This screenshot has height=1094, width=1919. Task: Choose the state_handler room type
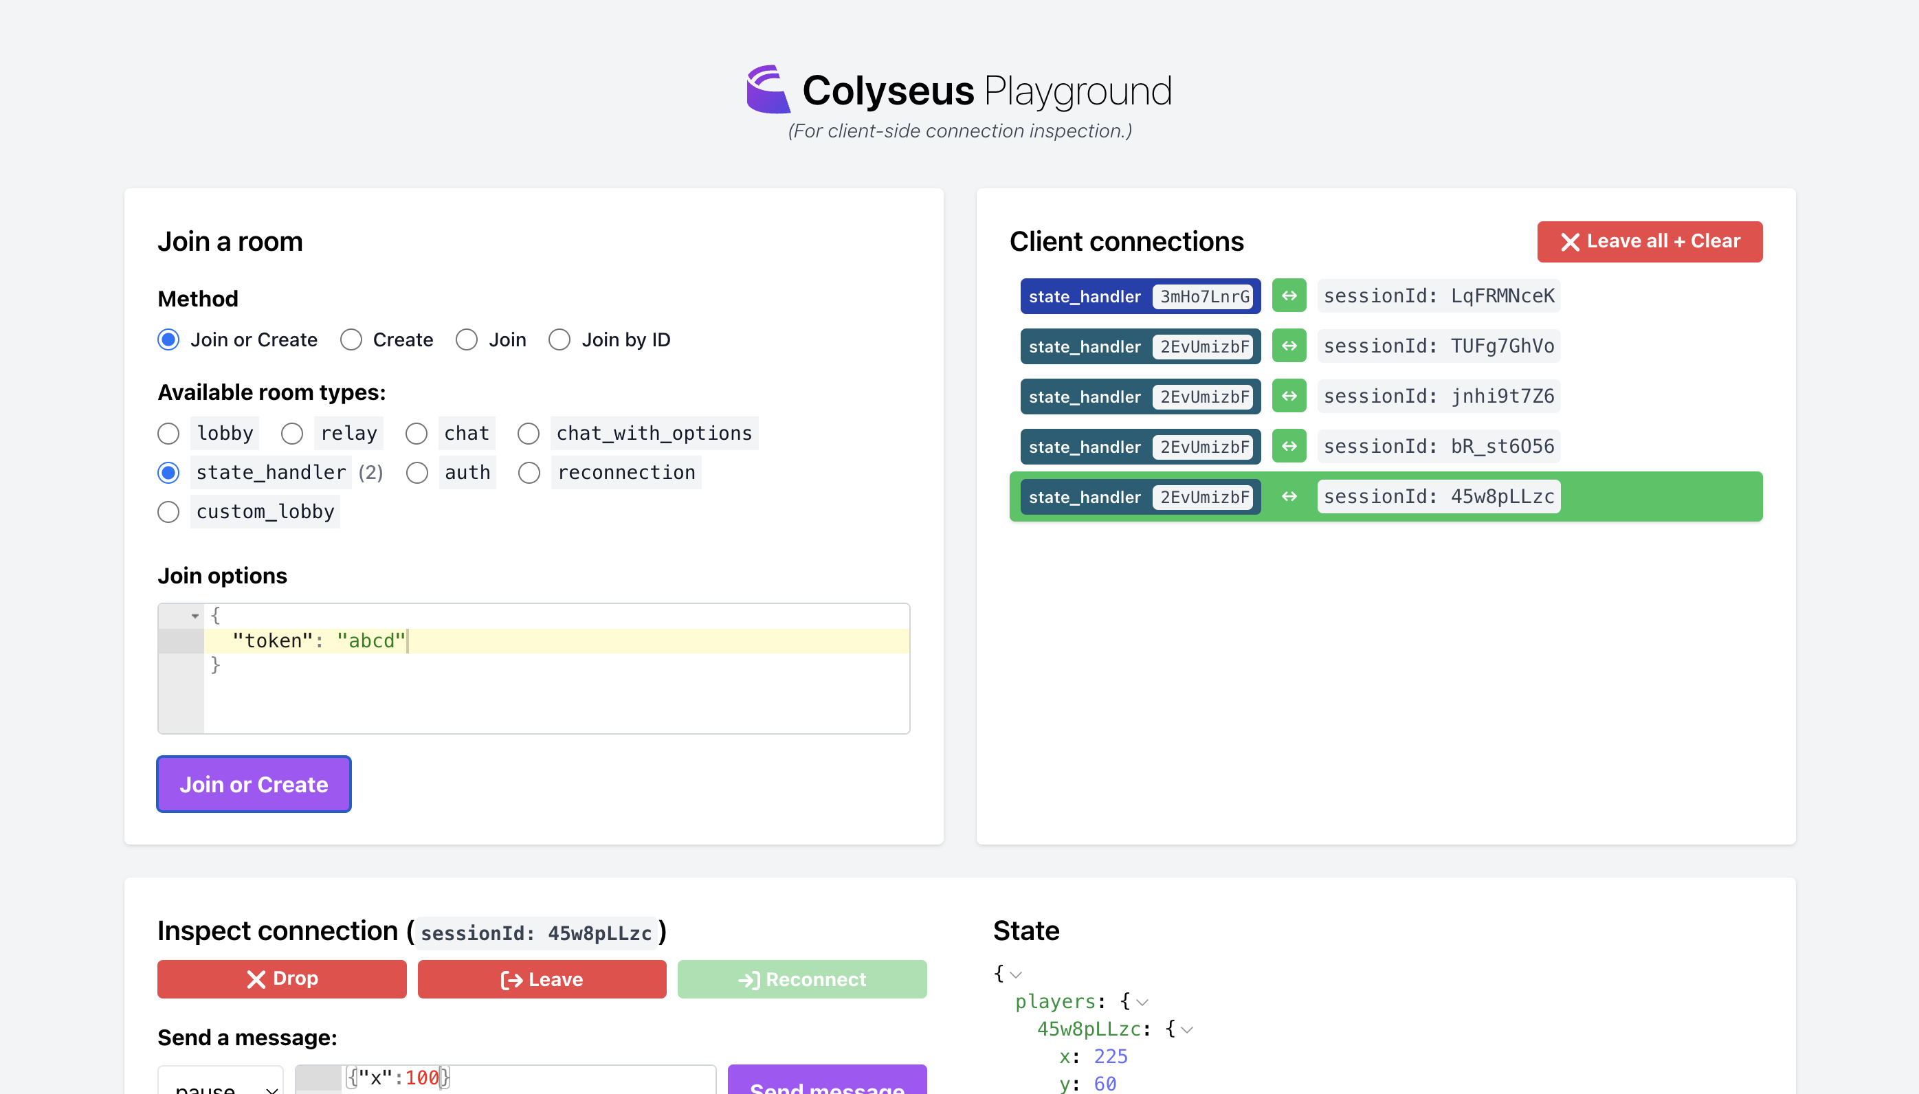pyautogui.click(x=168, y=473)
